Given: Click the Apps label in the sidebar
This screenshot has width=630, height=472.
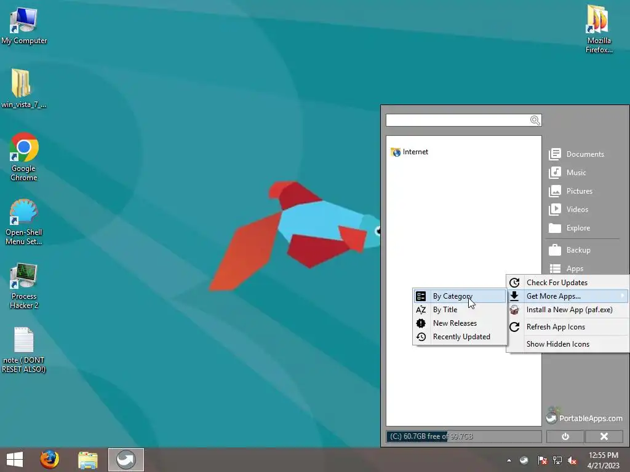Looking at the screenshot, I should 575,269.
